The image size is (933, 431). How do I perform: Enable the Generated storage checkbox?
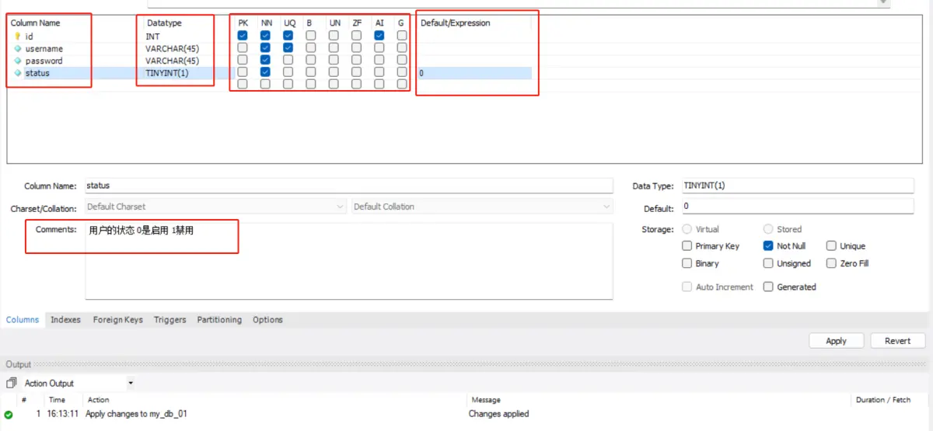click(x=768, y=287)
